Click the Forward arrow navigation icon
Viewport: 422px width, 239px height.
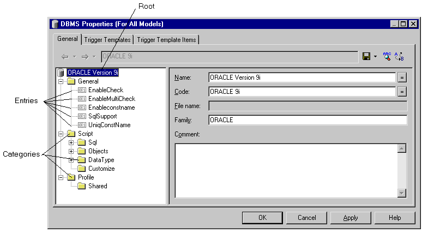[x=85, y=57]
